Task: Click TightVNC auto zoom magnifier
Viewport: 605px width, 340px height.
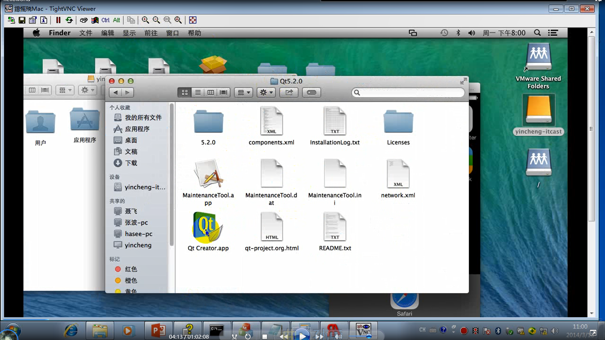Action: 178,20
